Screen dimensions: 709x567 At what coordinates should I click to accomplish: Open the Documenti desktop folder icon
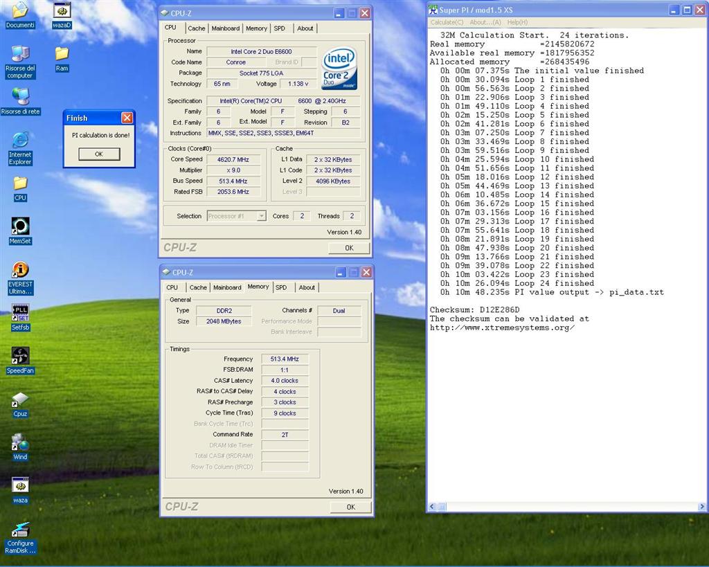[20, 15]
